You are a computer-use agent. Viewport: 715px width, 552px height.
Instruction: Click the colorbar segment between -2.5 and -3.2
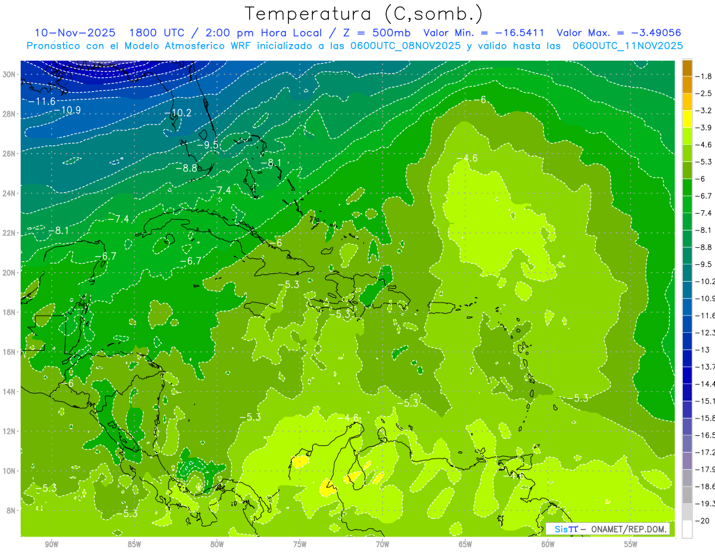(687, 102)
